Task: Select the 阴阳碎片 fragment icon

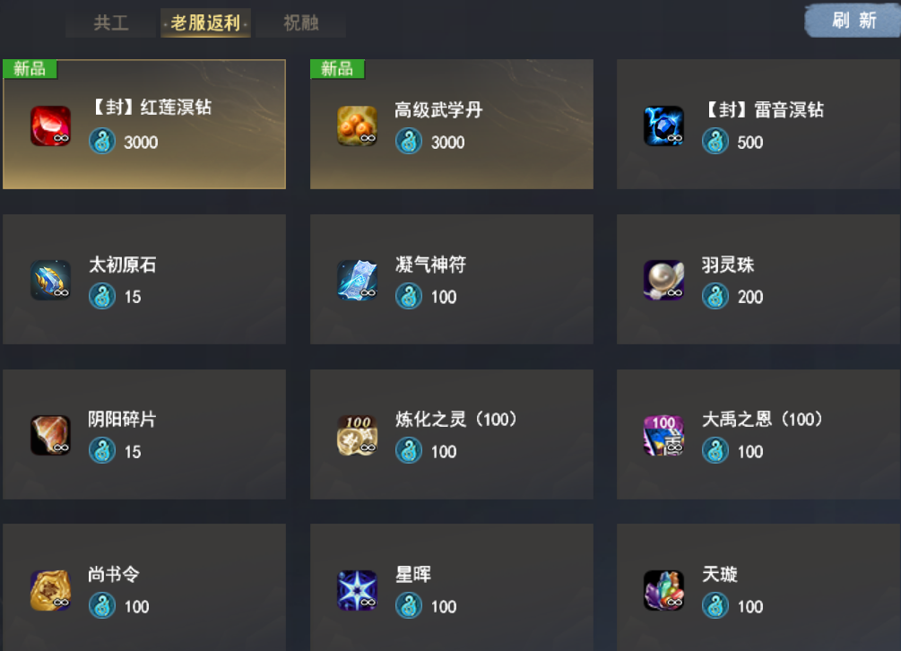Action: (x=50, y=435)
